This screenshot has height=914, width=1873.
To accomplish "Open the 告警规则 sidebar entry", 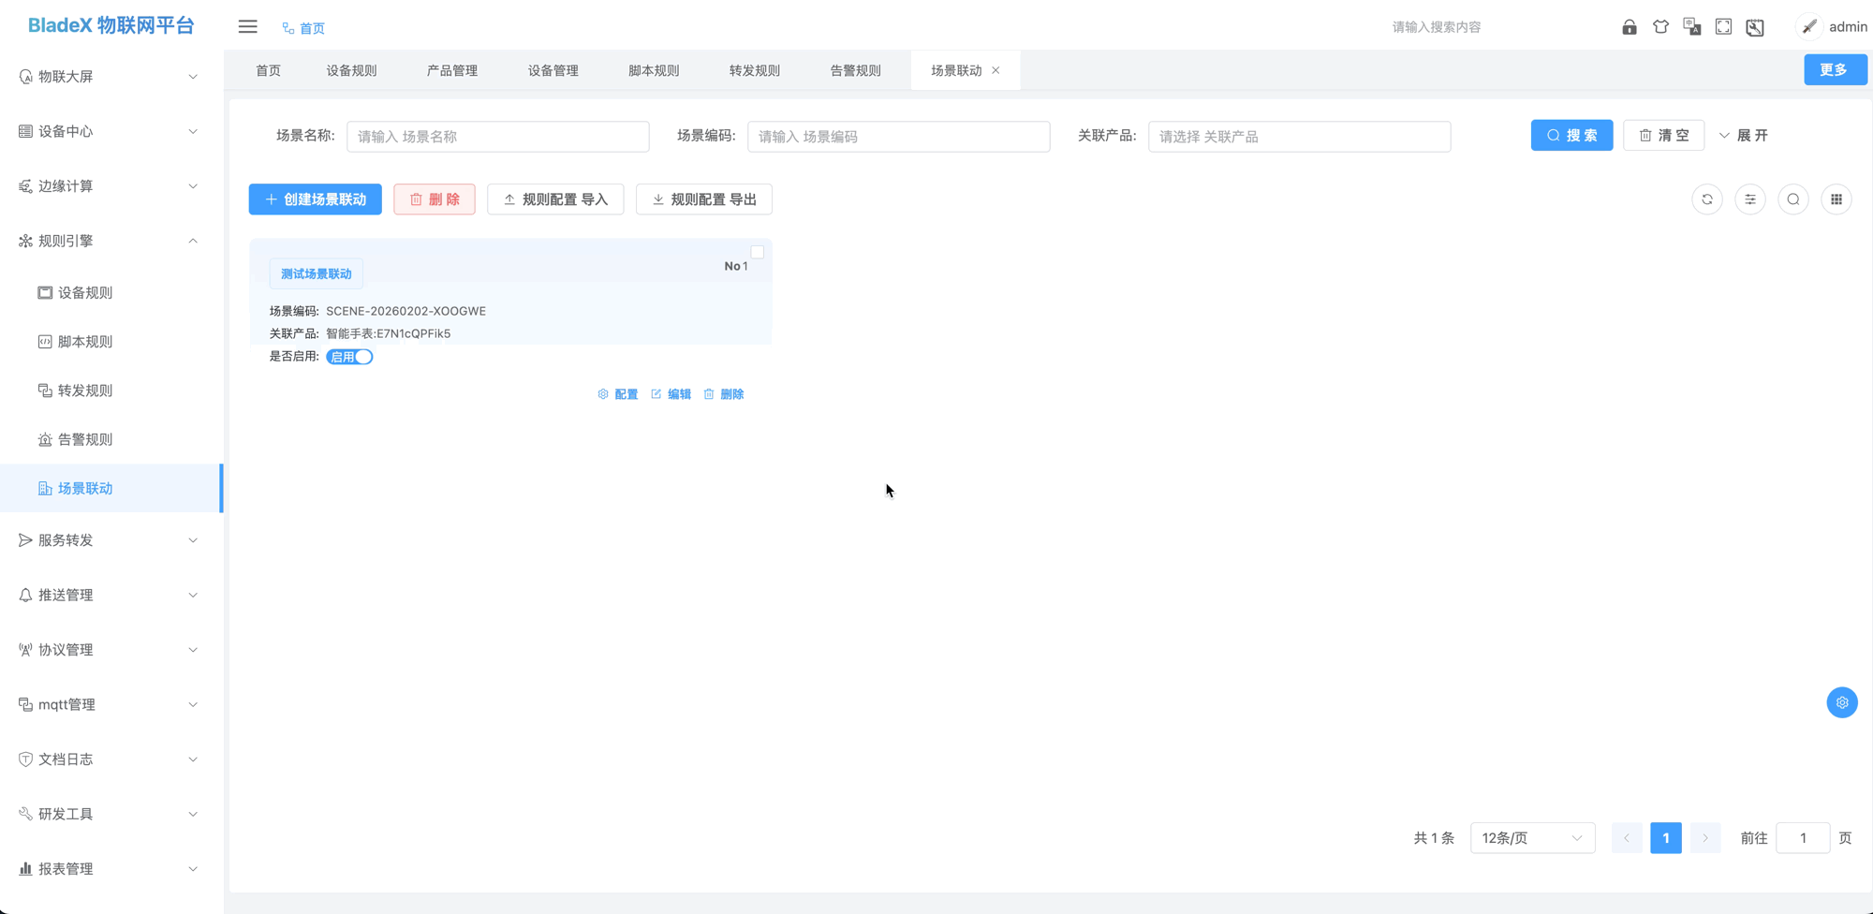I will 86,438.
